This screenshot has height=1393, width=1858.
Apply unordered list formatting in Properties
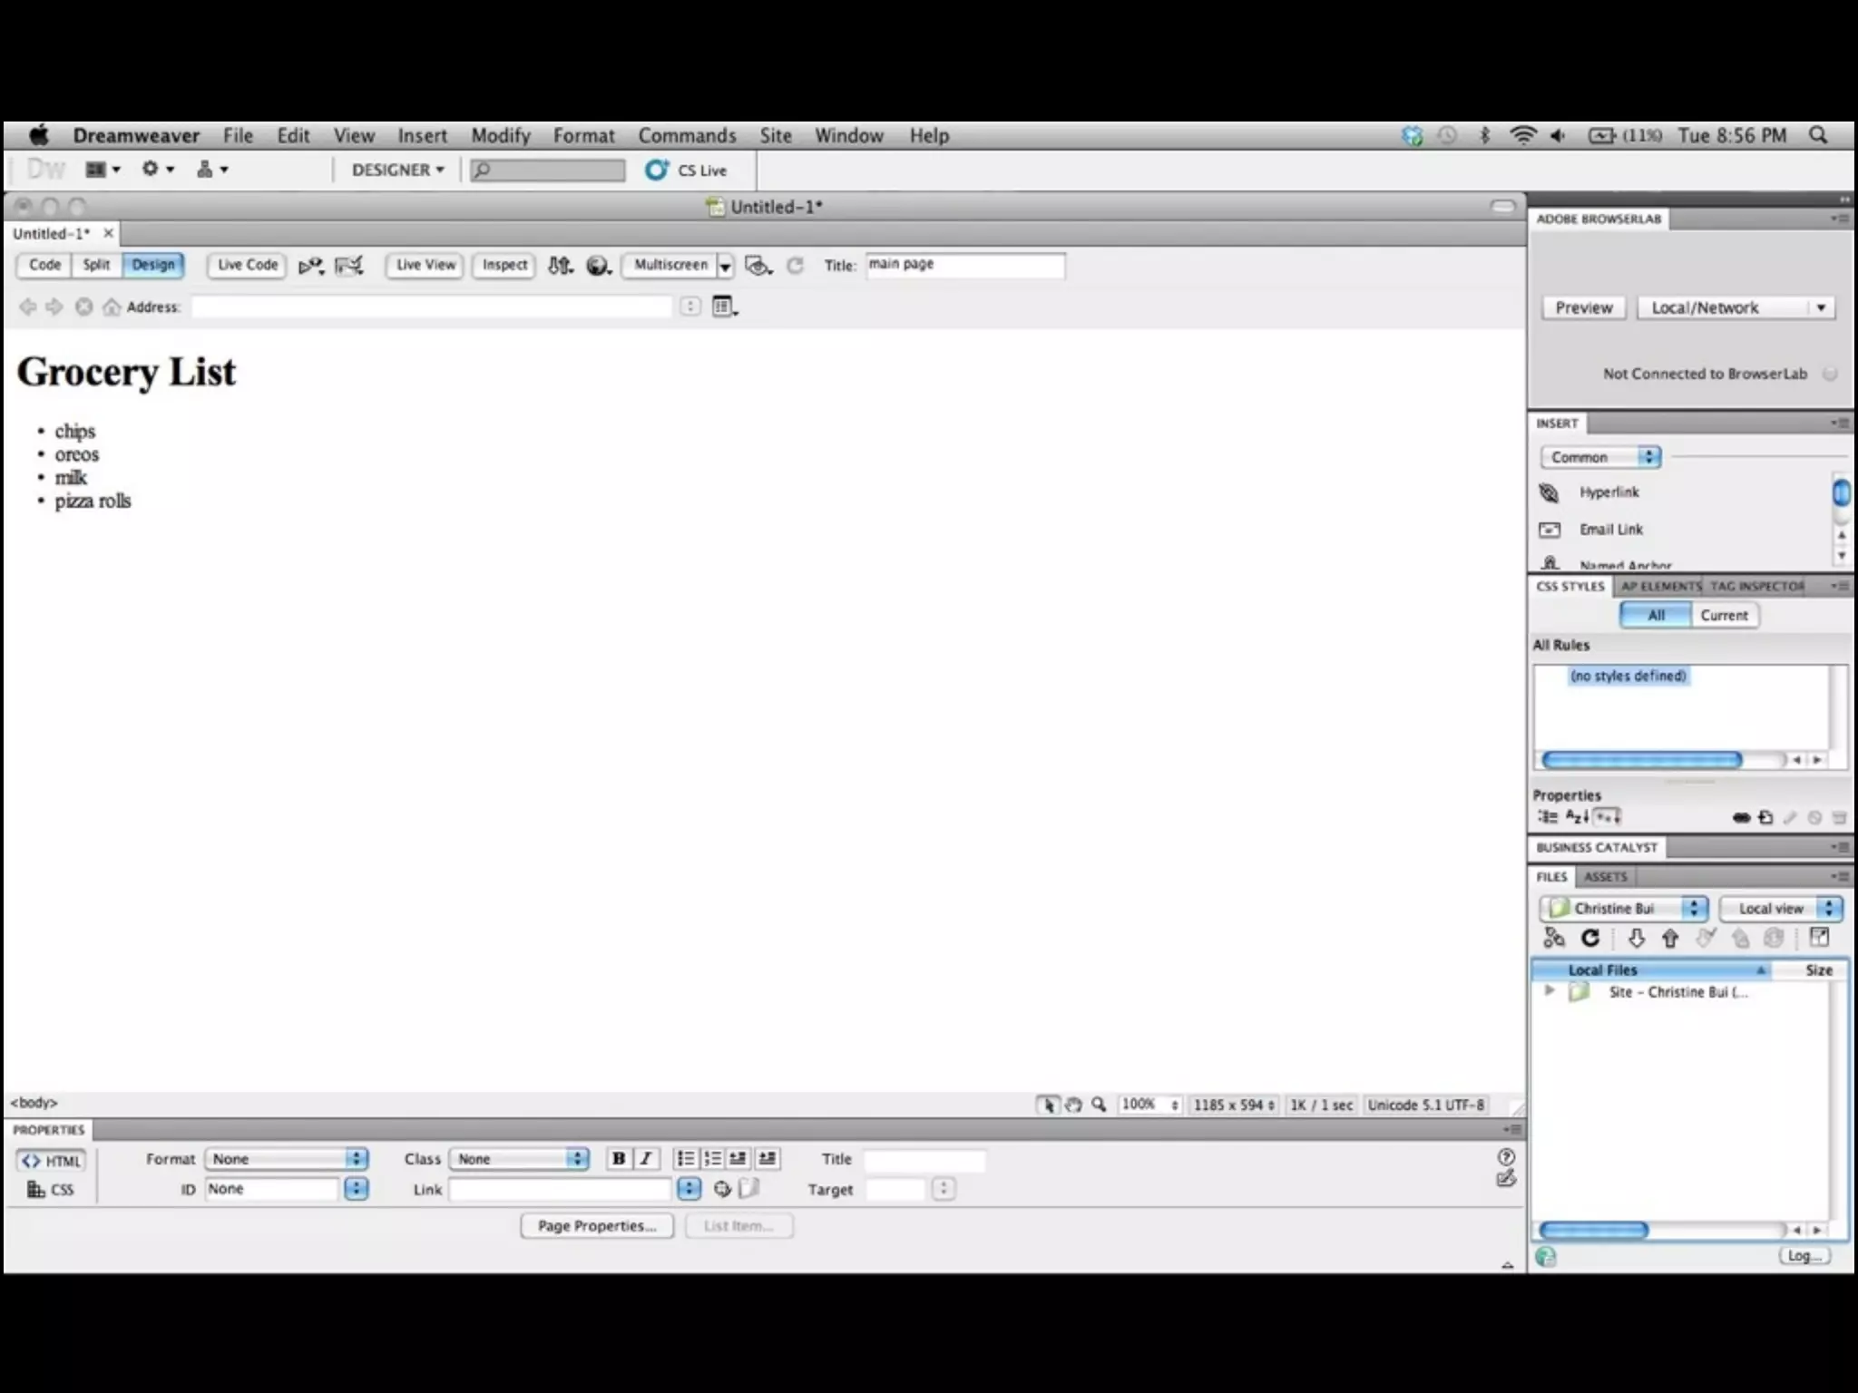click(686, 1158)
